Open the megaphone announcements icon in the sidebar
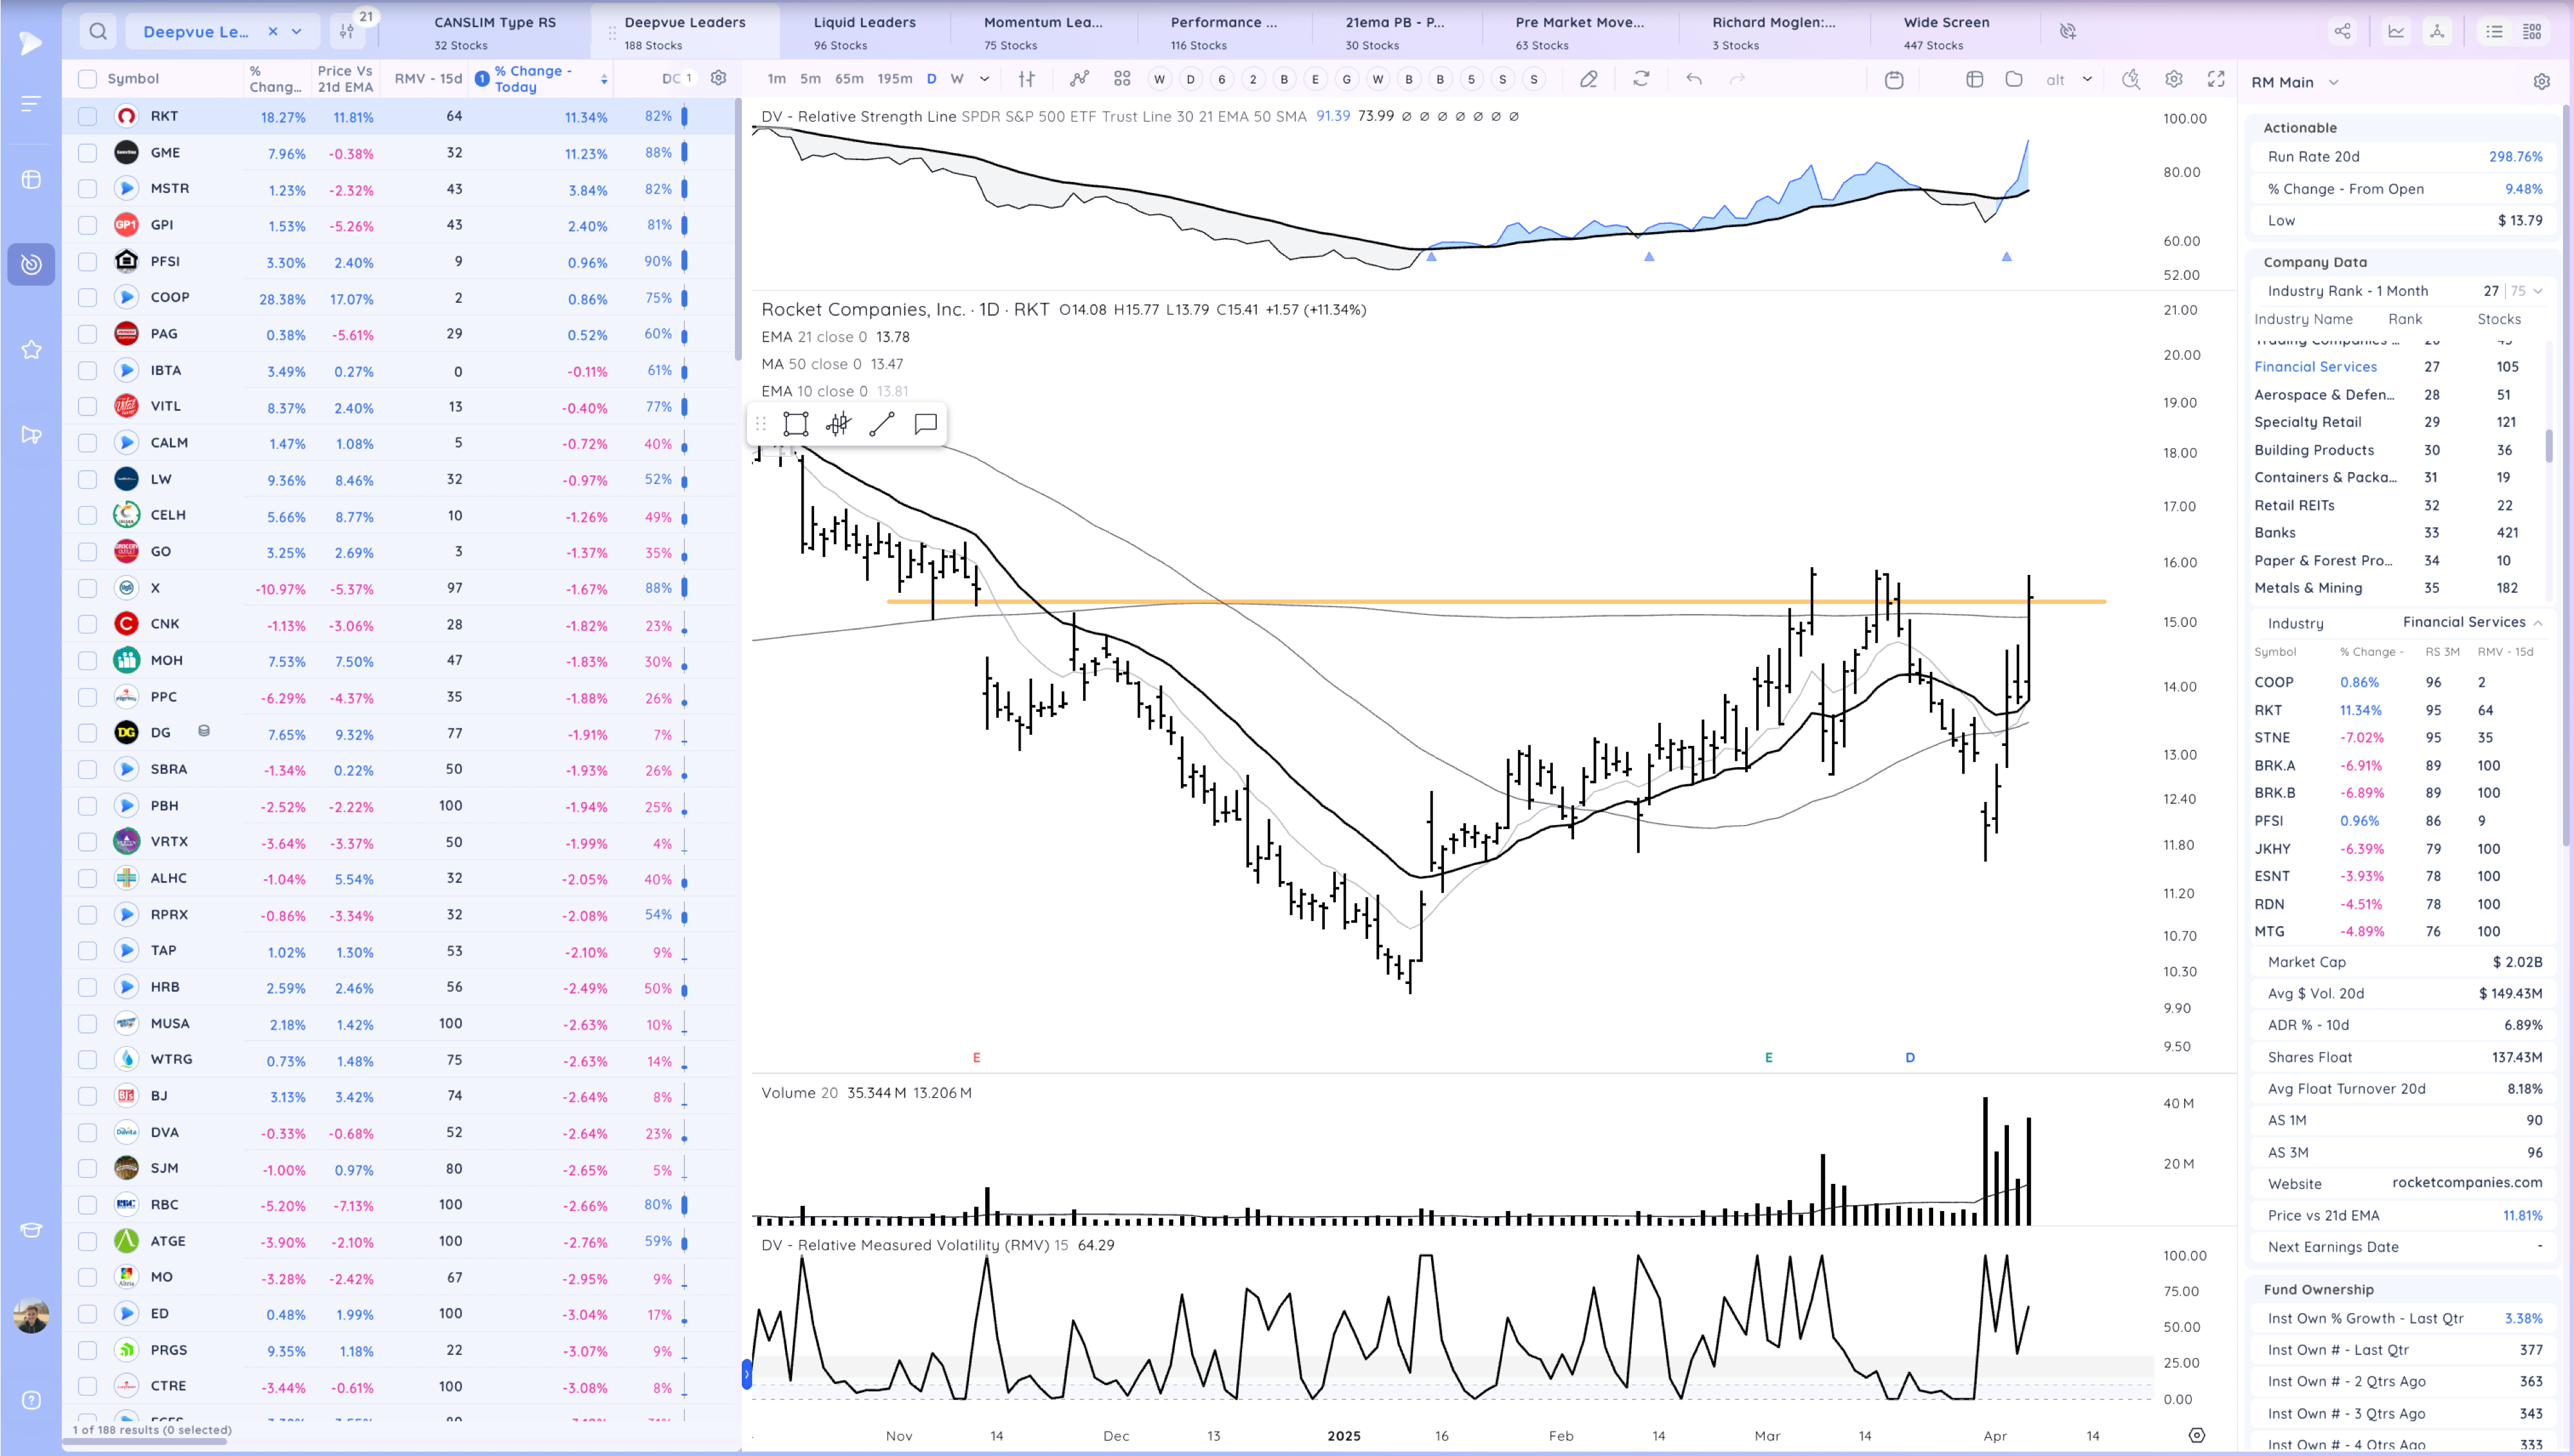 click(x=31, y=434)
